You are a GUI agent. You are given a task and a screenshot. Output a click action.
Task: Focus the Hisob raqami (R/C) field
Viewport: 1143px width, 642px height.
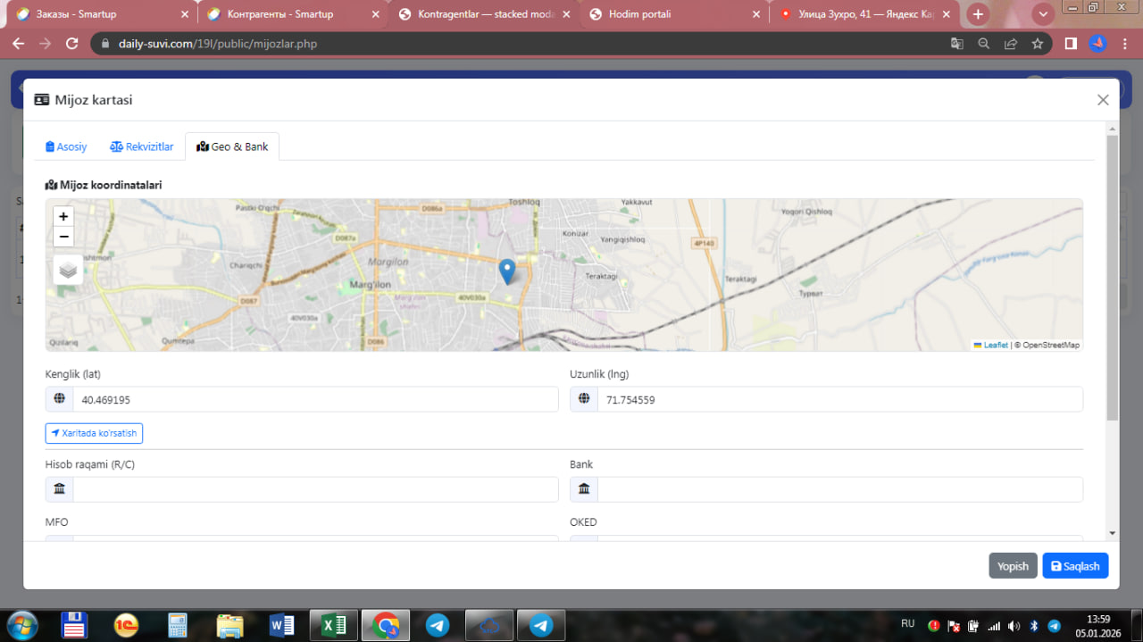[x=314, y=489]
